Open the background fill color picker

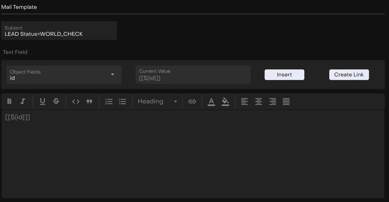[x=225, y=102]
